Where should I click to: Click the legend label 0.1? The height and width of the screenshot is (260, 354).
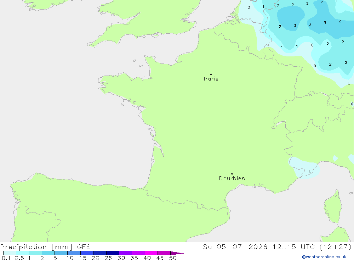(x=6, y=258)
